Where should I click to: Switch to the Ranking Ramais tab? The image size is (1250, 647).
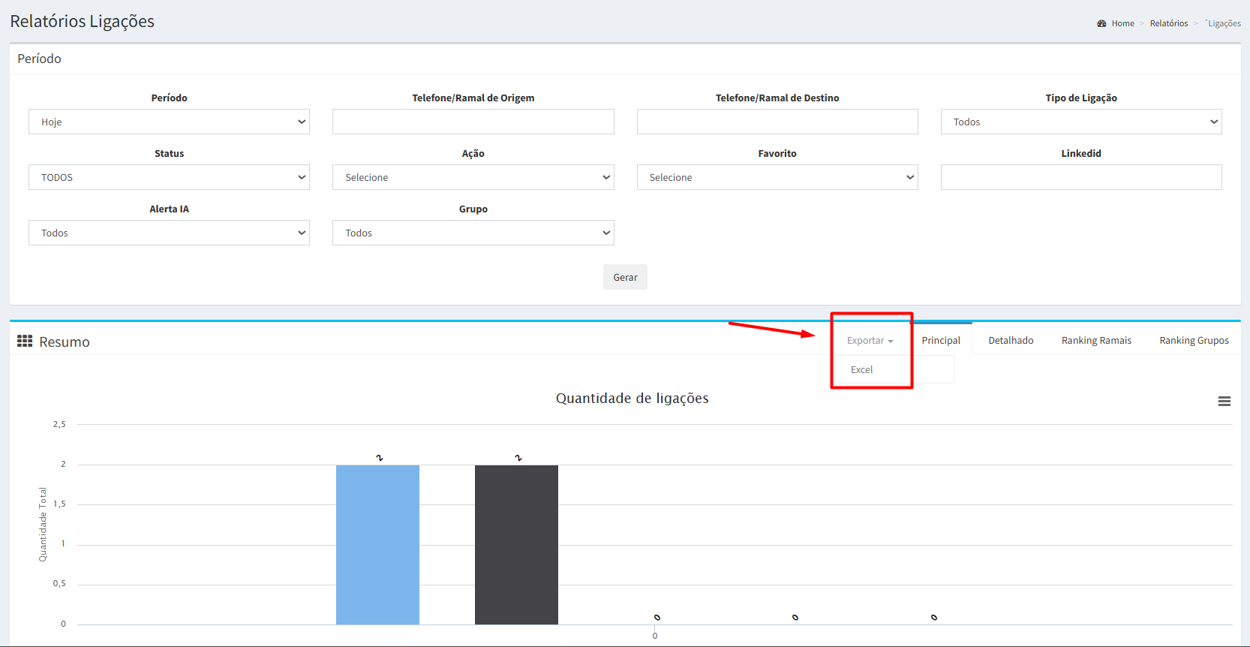(1095, 341)
